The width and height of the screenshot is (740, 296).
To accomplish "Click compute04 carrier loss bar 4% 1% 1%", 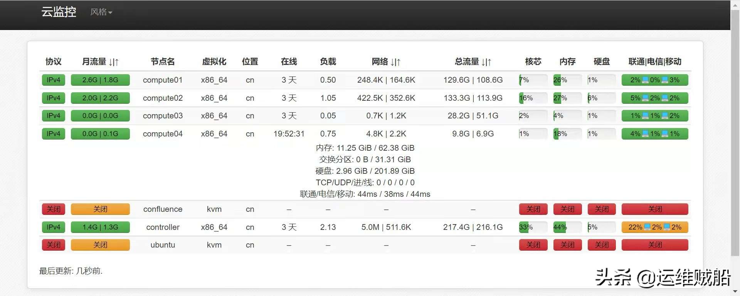I will click(x=655, y=134).
